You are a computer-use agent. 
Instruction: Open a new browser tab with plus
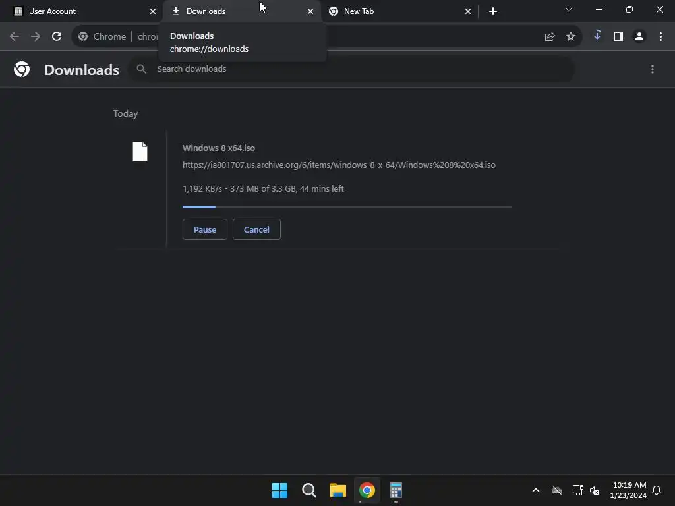pyautogui.click(x=493, y=11)
